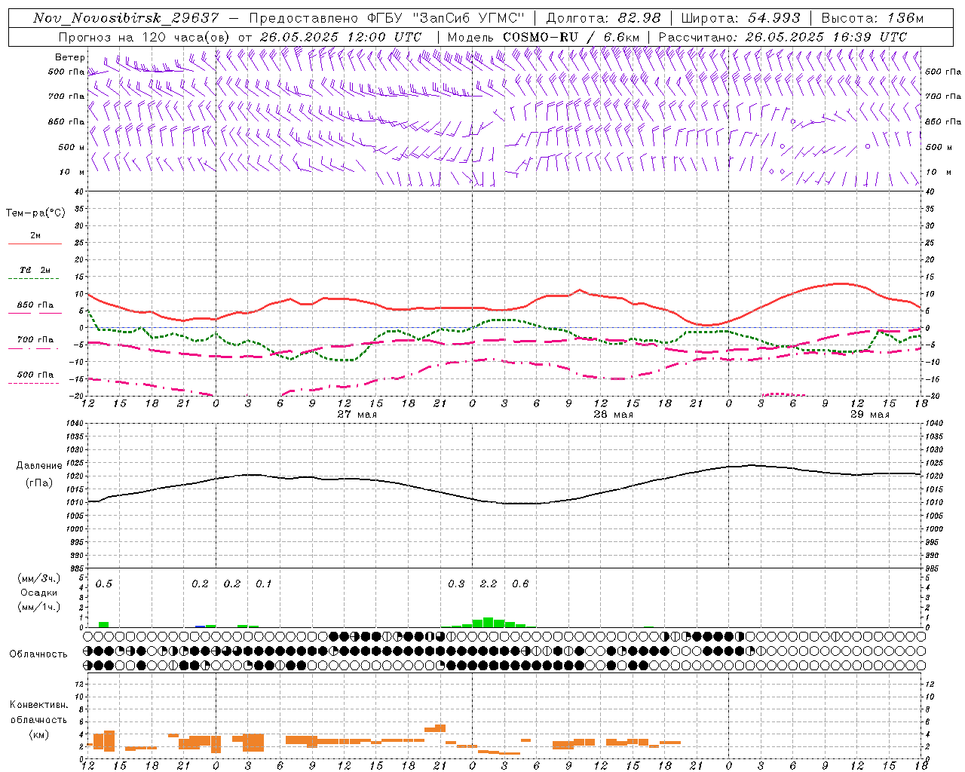This screenshot has width=965, height=772.
Task: Click the "Td 2м" dew point legend entry
Action: (x=35, y=270)
